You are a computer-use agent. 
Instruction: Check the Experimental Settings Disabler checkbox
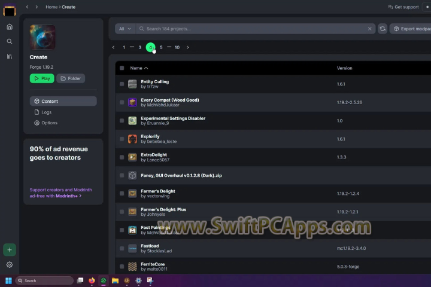(x=122, y=121)
